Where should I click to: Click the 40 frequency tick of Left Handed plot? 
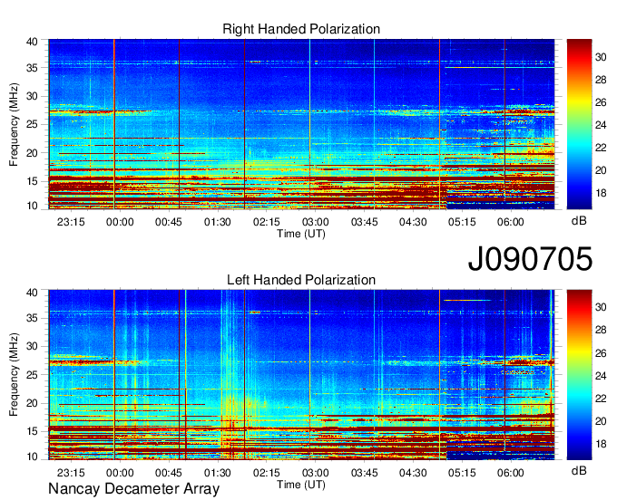pyautogui.click(x=32, y=293)
